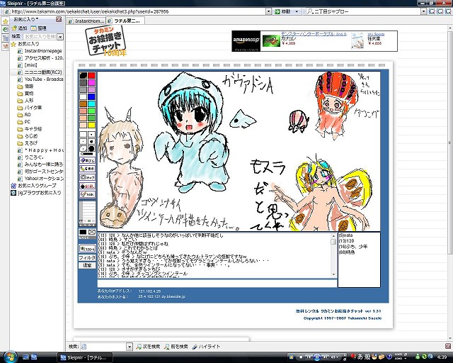Screen dimensions: 453x363
Task: Expand the 人形 favorites folder
Action: (x=25, y=101)
